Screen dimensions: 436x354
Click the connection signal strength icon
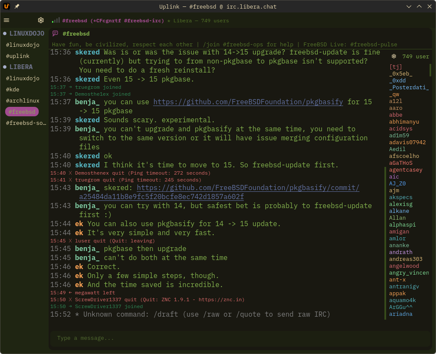coord(55,20)
